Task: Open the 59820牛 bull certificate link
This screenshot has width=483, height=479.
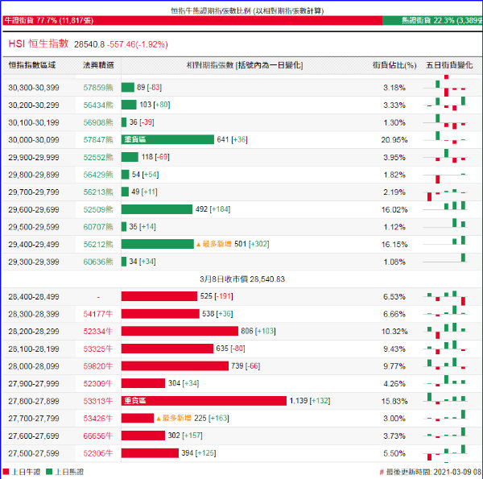Action: pos(98,366)
